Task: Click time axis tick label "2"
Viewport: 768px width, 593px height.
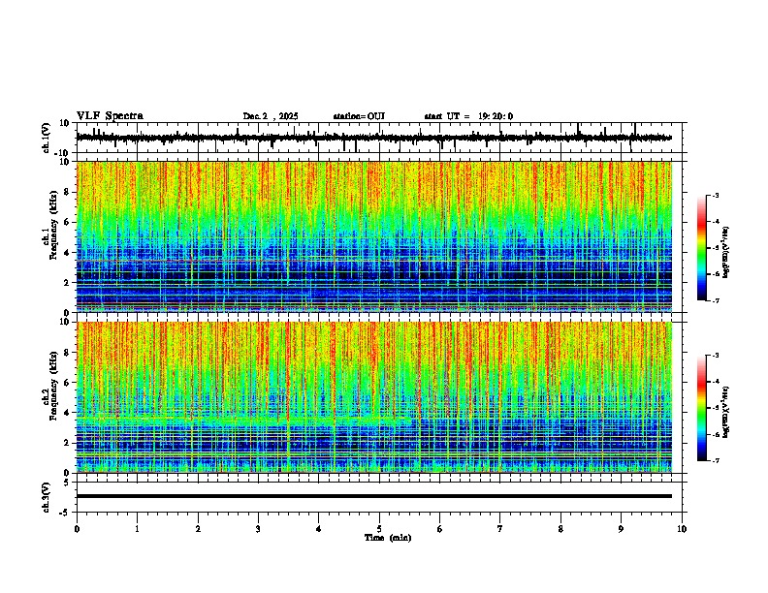Action: point(198,529)
